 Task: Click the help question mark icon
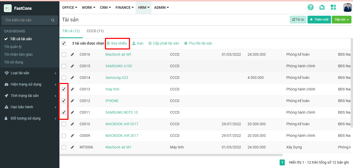point(310,7)
